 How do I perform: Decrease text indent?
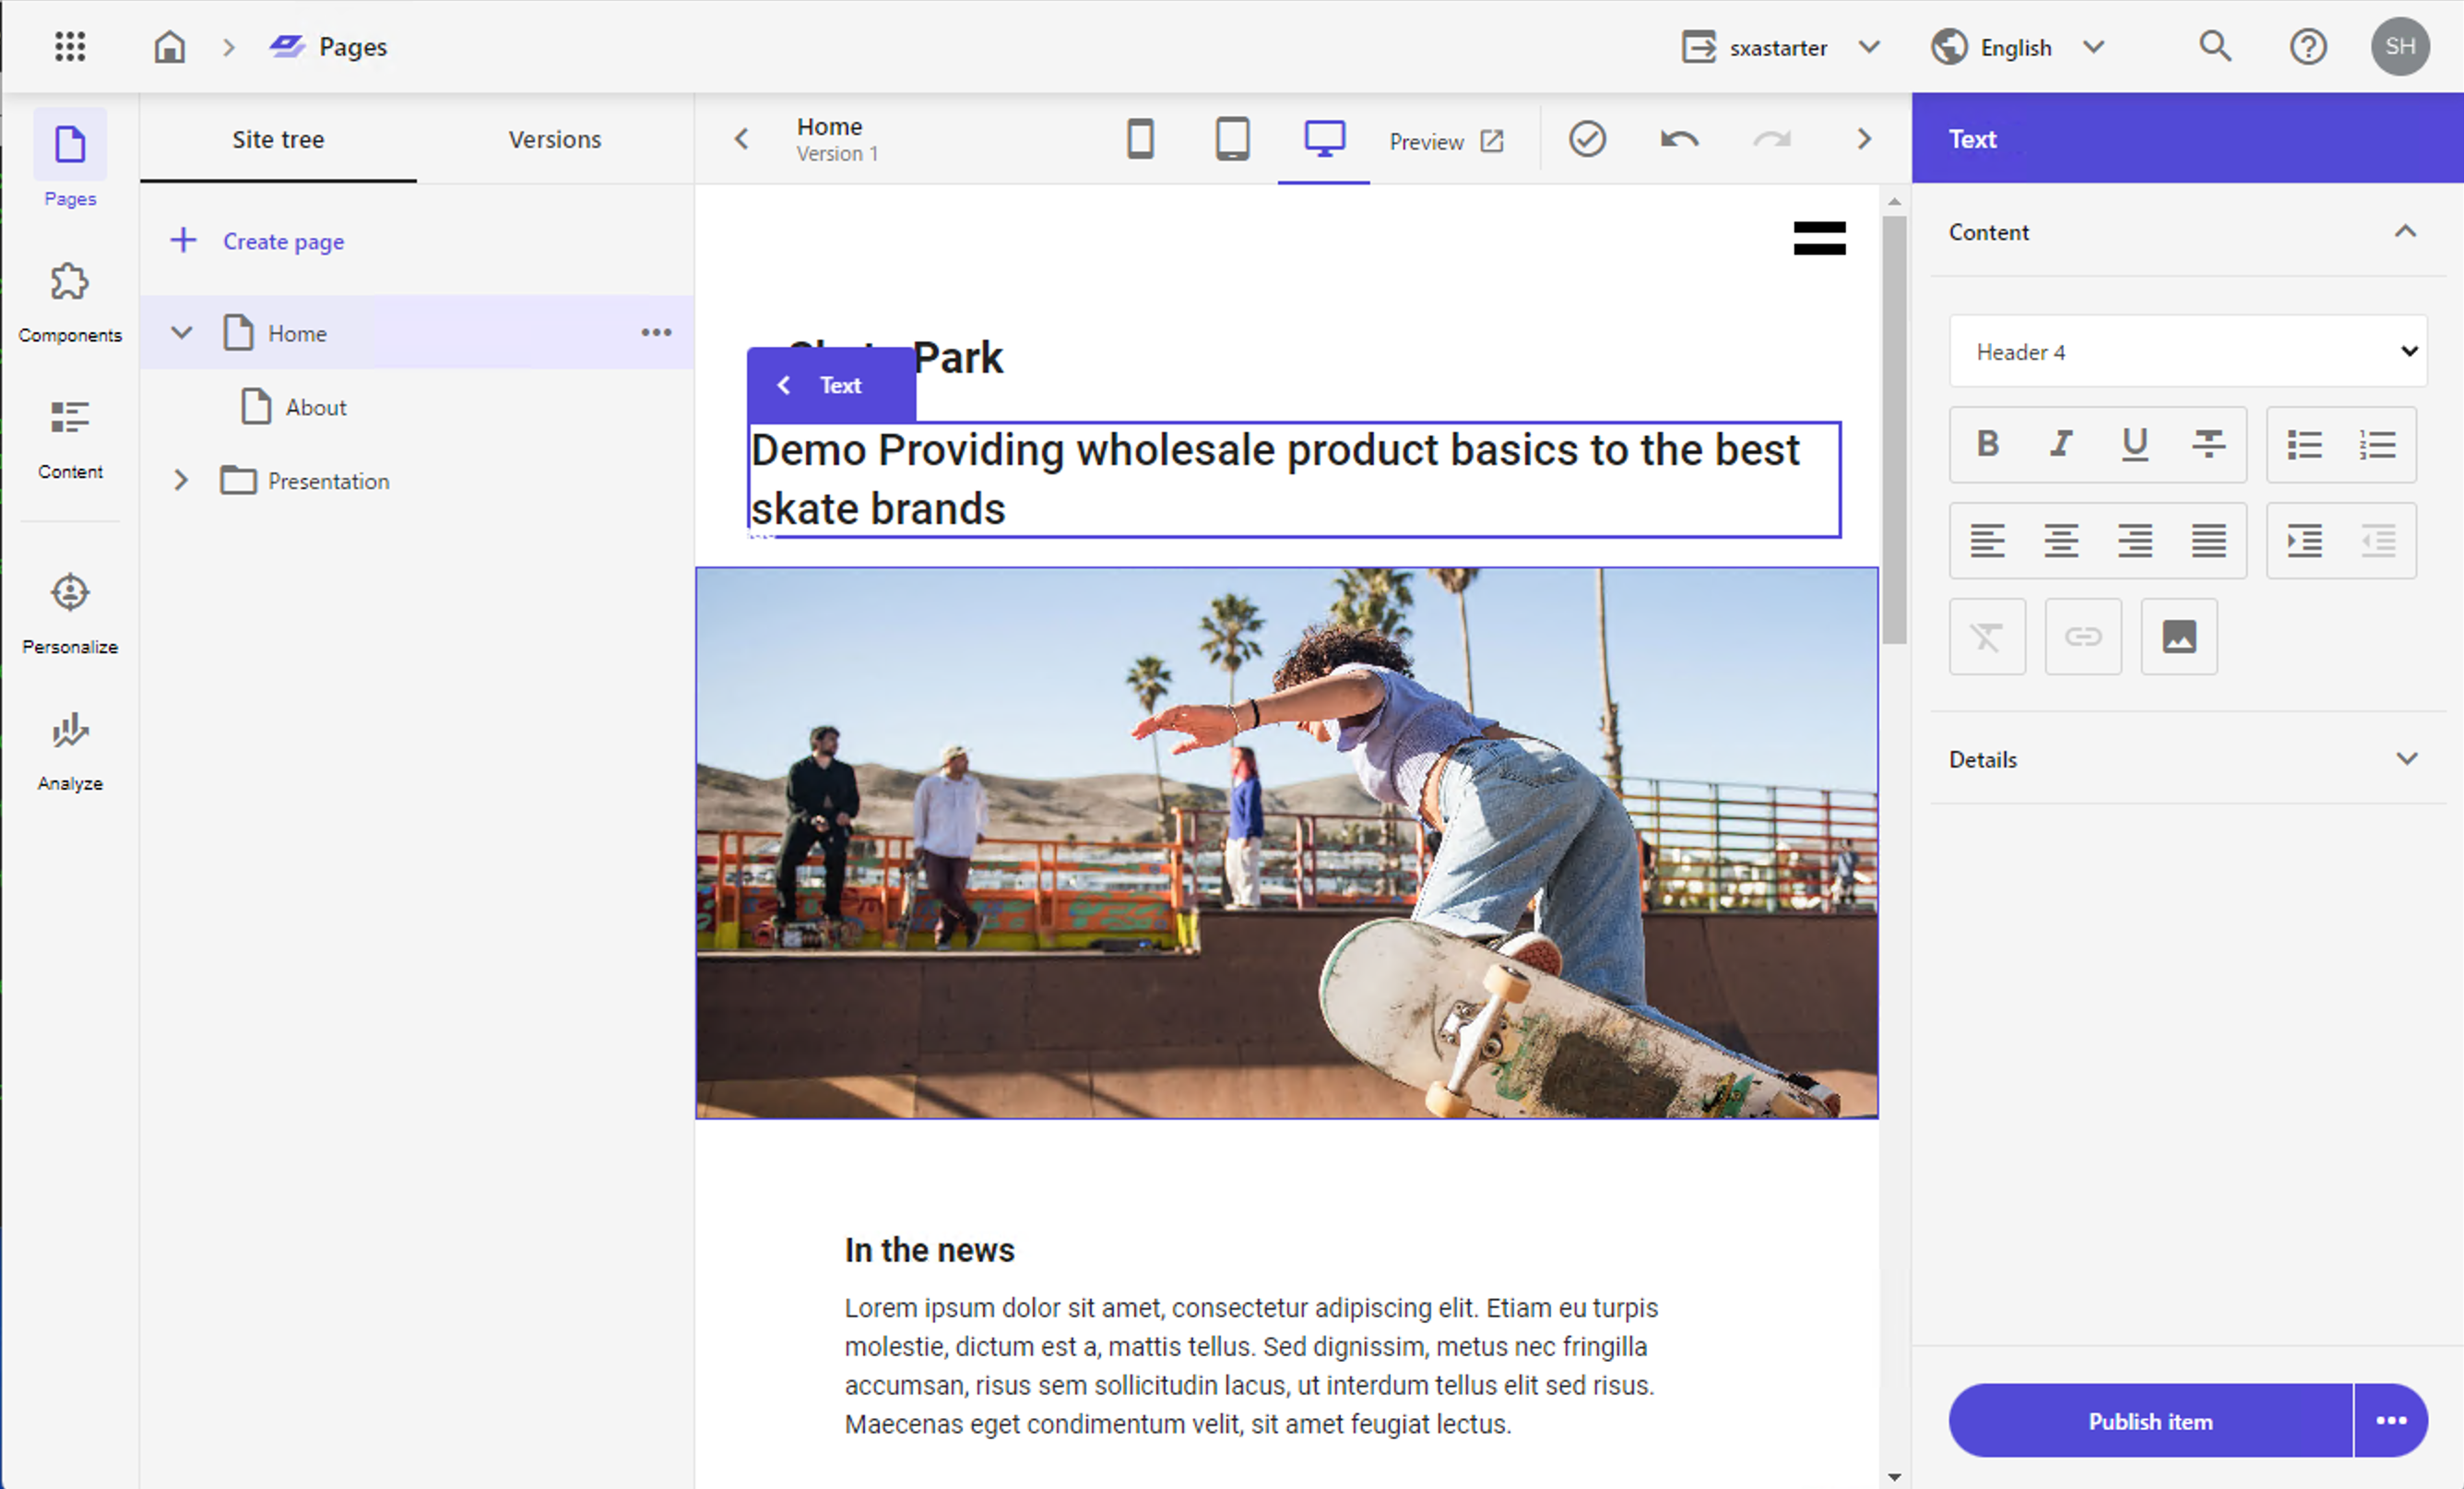coord(2377,541)
